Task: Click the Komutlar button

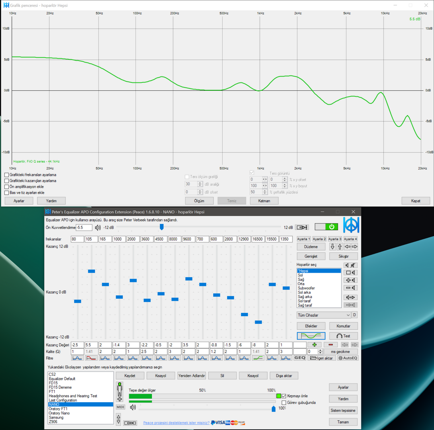Action: [x=343, y=326]
